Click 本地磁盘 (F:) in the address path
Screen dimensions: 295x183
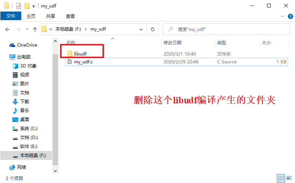(x=68, y=29)
